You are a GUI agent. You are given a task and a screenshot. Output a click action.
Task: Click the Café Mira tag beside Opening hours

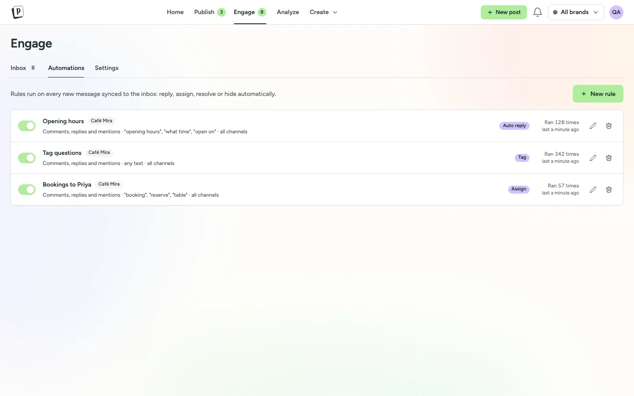tap(102, 121)
